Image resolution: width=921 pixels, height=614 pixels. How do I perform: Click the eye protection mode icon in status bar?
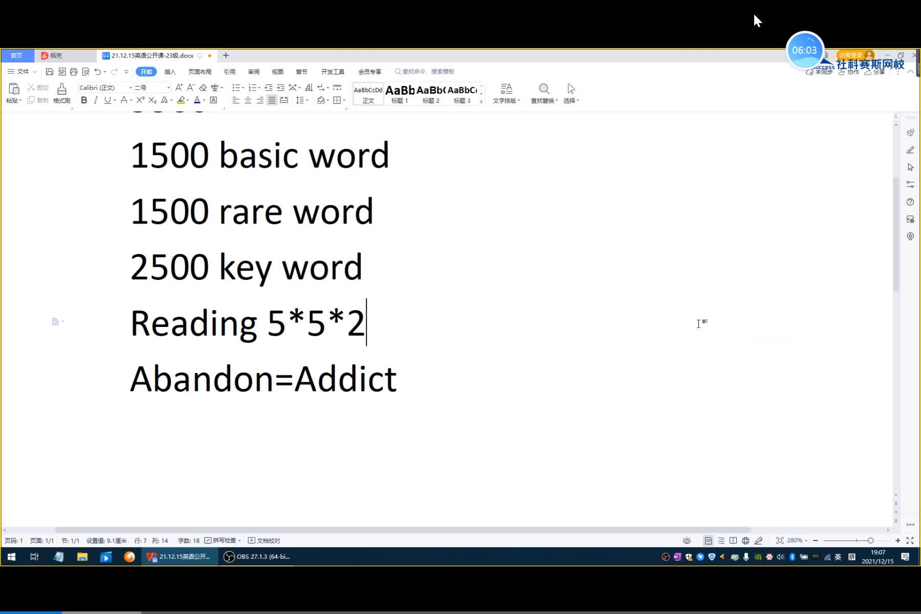coord(687,540)
